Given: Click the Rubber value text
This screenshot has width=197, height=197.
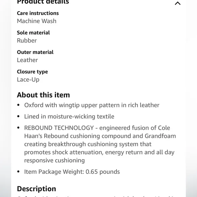Looking at the screenshot, I should click(x=27, y=40).
